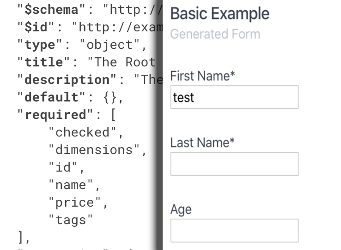The image size is (341, 250).
Task: Click the "Age" field label
Action: (181, 209)
